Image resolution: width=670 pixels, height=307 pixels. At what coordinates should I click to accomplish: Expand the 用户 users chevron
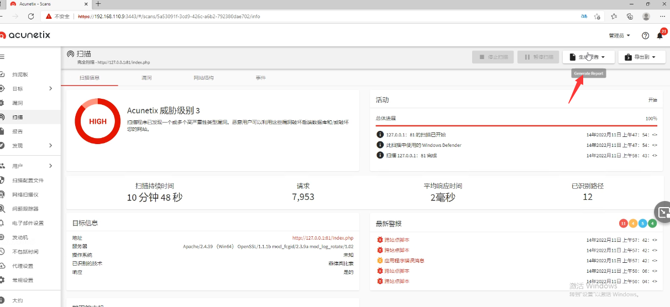[x=50, y=166]
